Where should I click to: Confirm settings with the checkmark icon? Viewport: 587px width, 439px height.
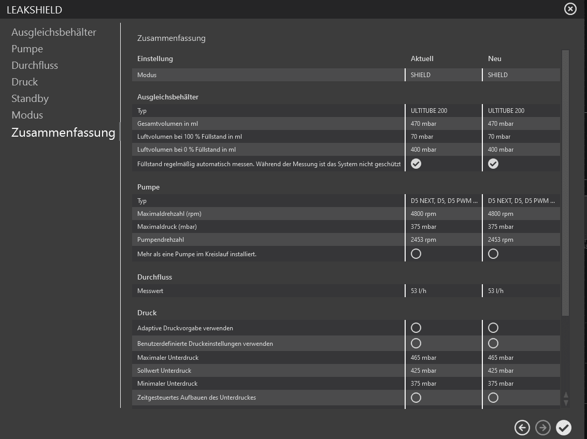564,428
